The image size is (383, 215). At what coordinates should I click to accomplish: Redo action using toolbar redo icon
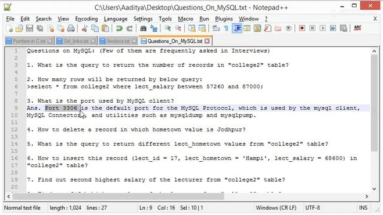click(129, 29)
